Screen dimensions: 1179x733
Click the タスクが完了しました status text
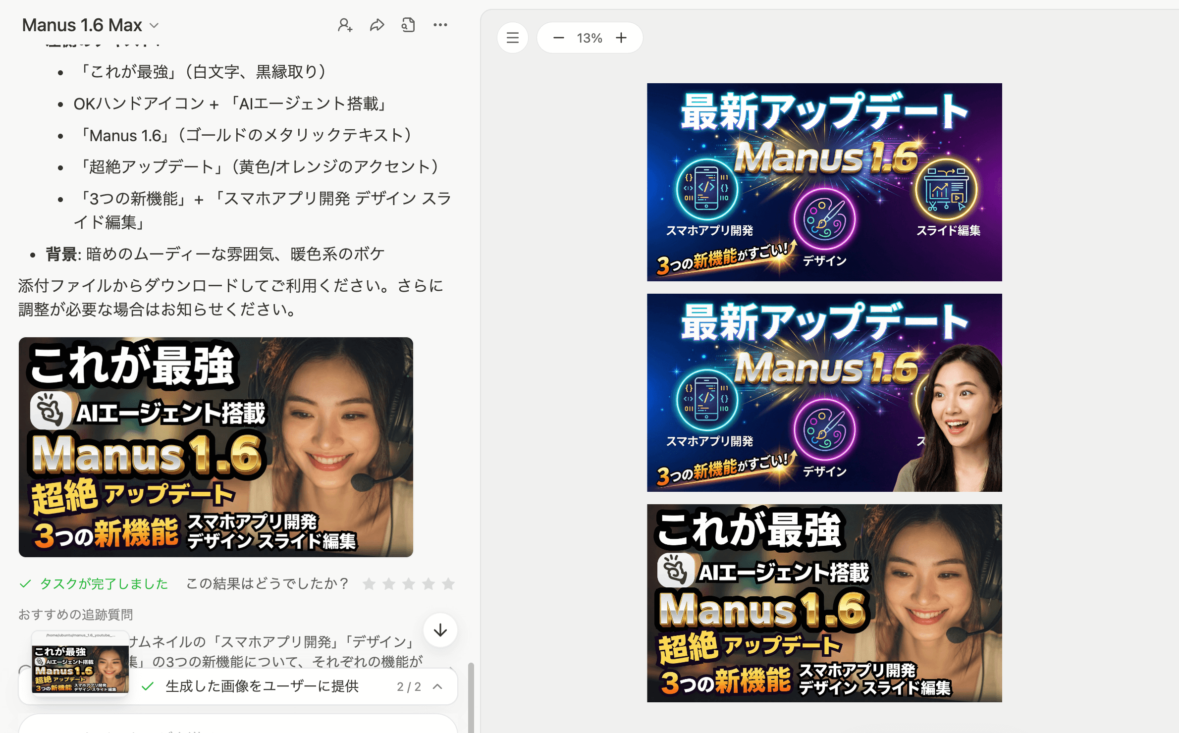pyautogui.click(x=103, y=584)
